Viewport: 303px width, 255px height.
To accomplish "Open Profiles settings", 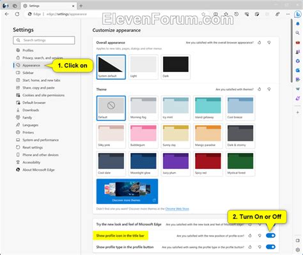I will (x=28, y=50).
